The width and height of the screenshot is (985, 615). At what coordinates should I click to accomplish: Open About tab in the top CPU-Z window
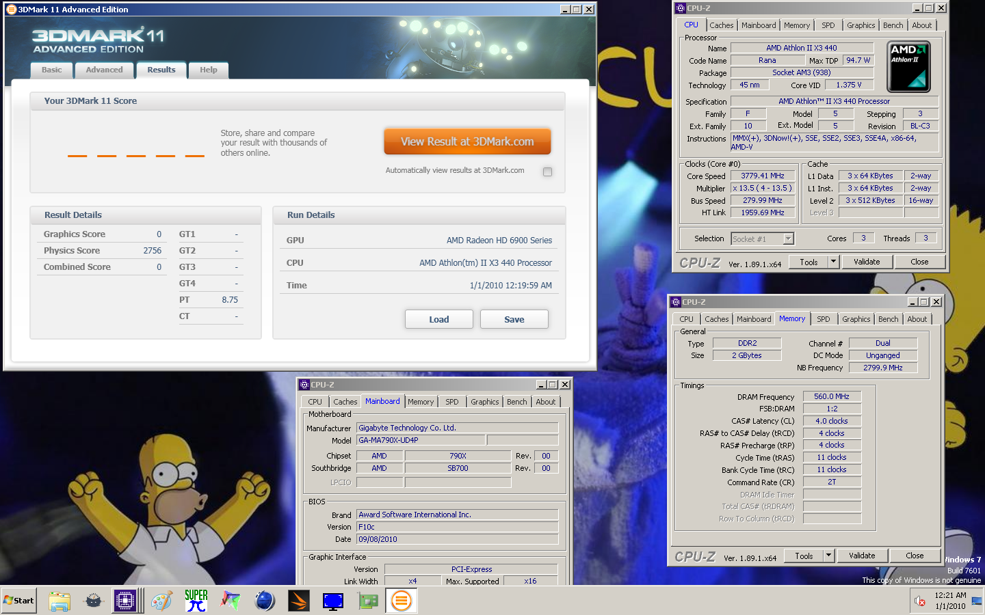[921, 25]
